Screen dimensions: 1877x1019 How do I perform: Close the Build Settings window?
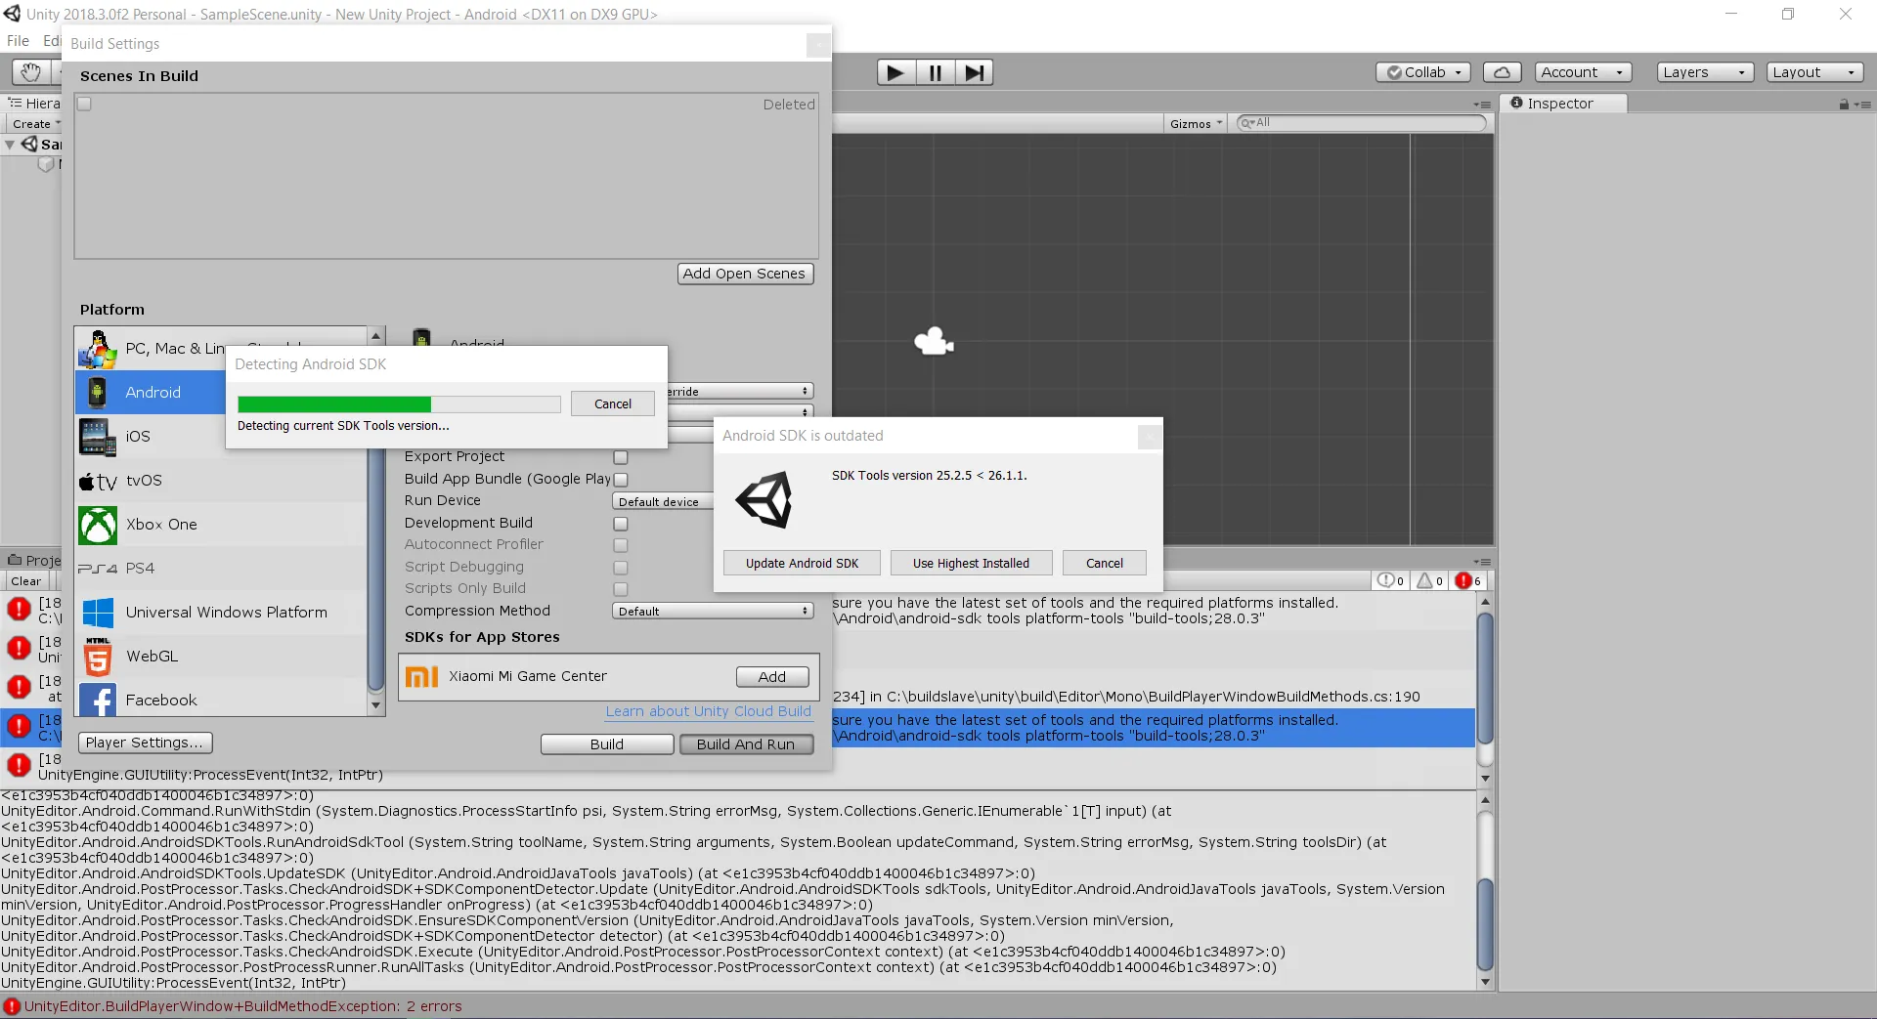818,44
